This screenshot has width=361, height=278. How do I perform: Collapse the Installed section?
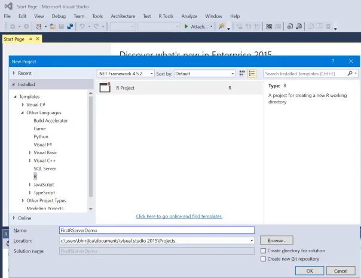pyautogui.click(x=13, y=84)
